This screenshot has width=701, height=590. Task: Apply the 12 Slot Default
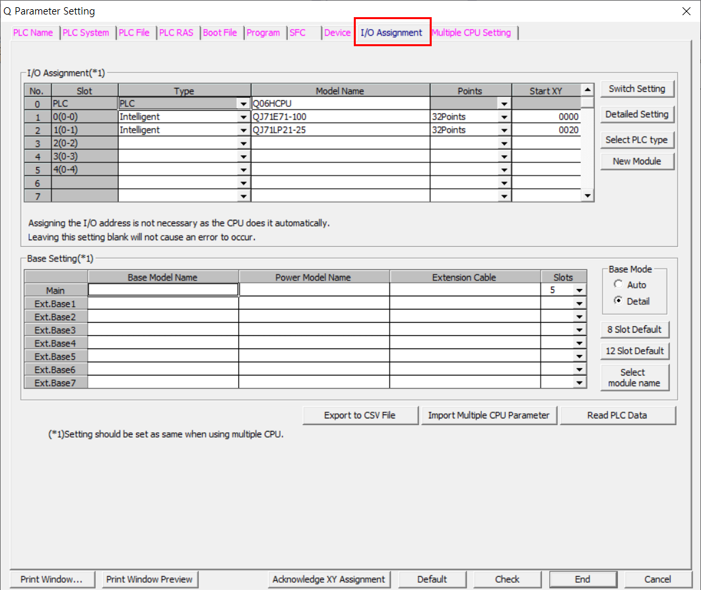[x=635, y=351]
